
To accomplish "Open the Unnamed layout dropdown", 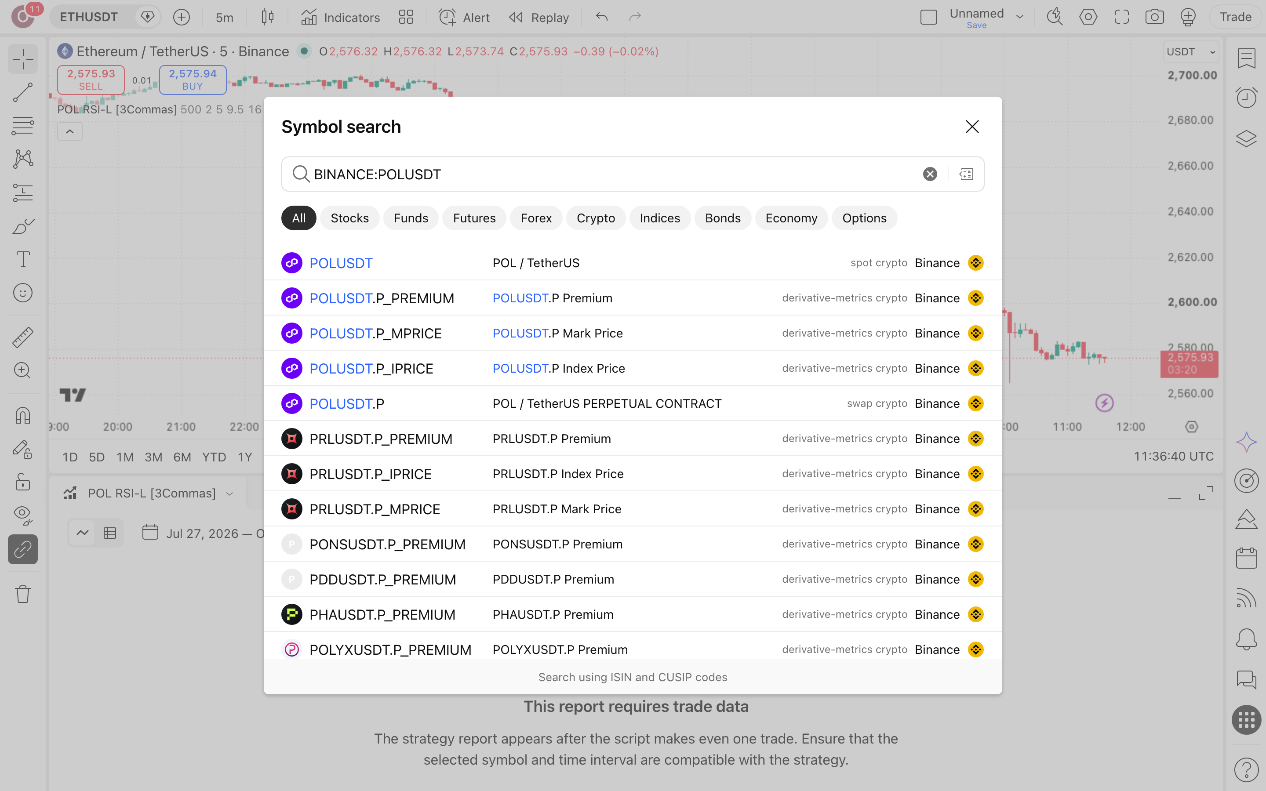I will pos(1019,17).
